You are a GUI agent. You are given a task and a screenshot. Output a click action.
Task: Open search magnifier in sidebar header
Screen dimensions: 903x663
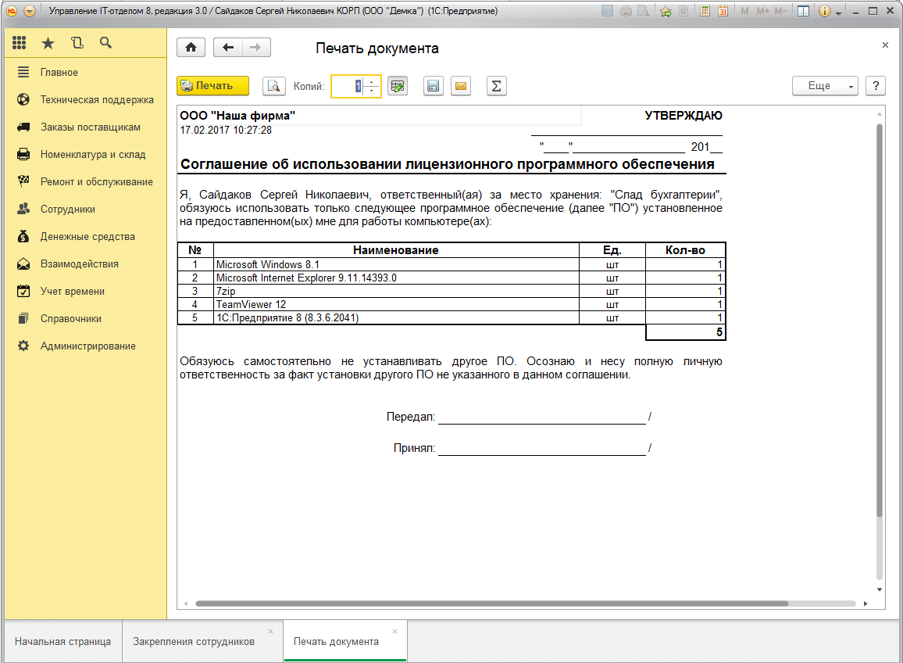105,43
